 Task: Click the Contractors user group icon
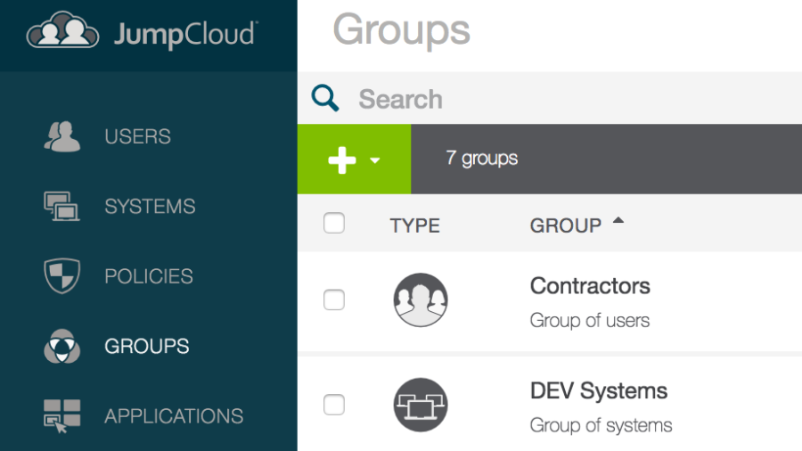point(421,300)
